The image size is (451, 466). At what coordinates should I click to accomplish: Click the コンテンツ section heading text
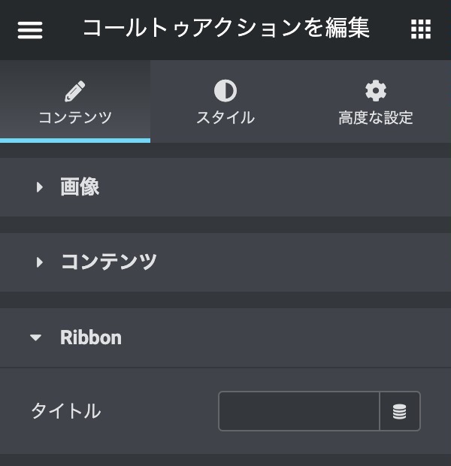[x=108, y=262]
